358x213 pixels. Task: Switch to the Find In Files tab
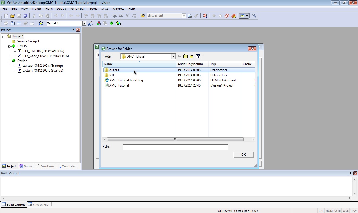click(x=39, y=205)
